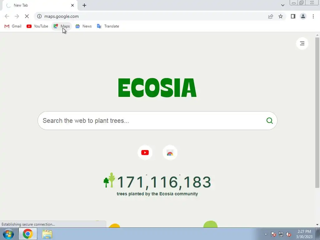This screenshot has height=240, width=320.
Task: Click trees planted by the Ecosia community text
Action: pyautogui.click(x=157, y=194)
